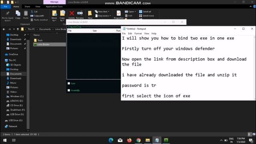Open recent locations dropdown arrow
This screenshot has width=256, height=144.
point(14,29)
